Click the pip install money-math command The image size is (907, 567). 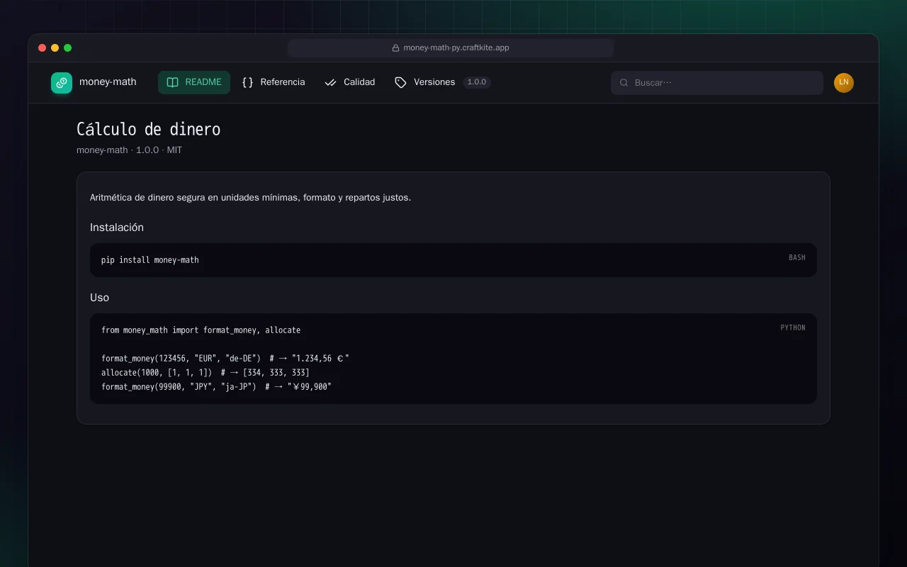click(x=150, y=260)
